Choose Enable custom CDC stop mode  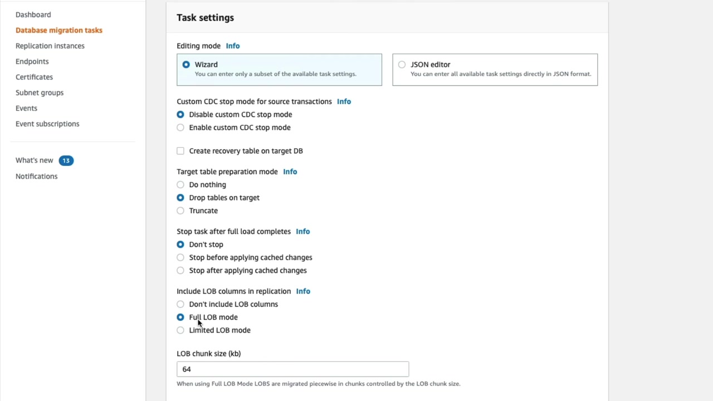pyautogui.click(x=180, y=128)
